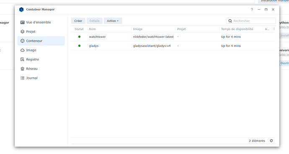Click gladysassistant/gladys:v4 image cell
This screenshot has height=154, width=289.
click(152, 46)
